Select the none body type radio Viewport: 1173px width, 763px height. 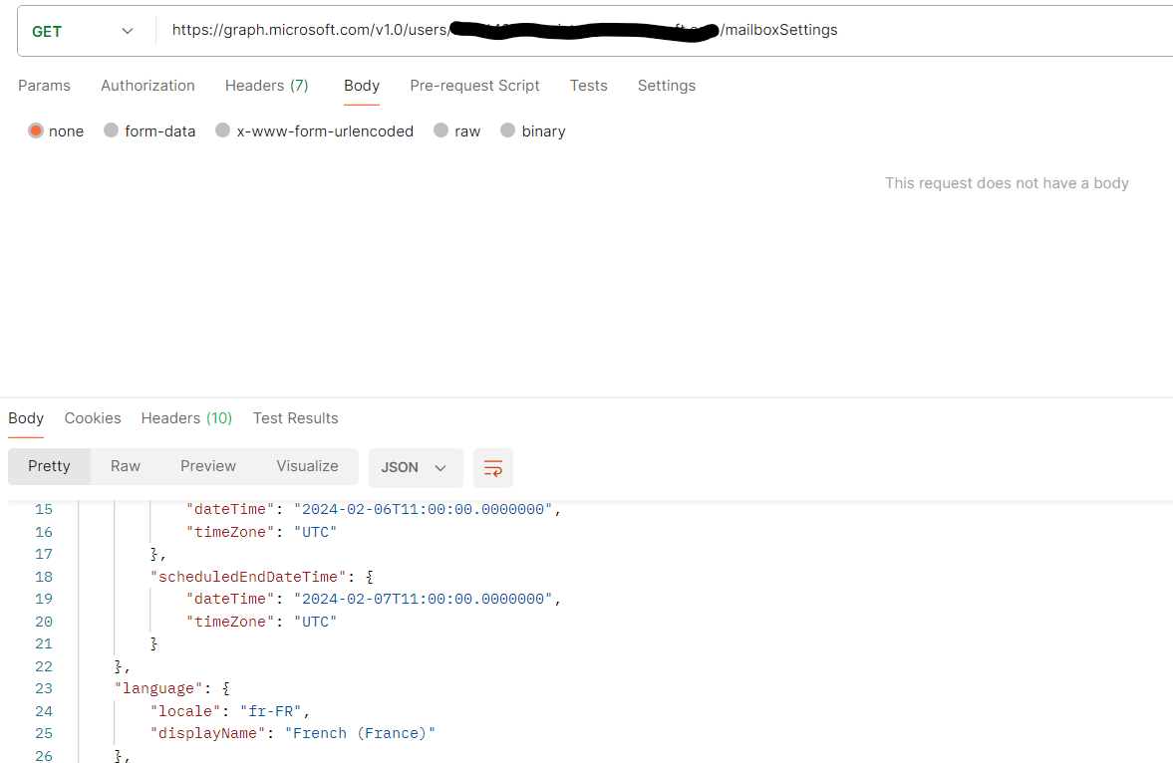36,130
